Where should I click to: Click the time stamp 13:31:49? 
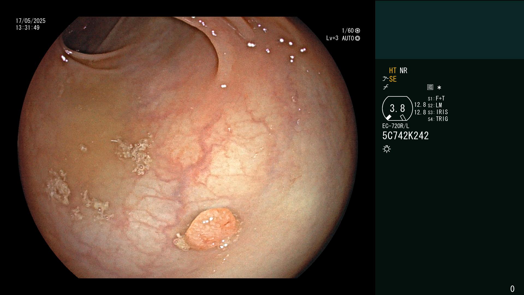coord(28,28)
